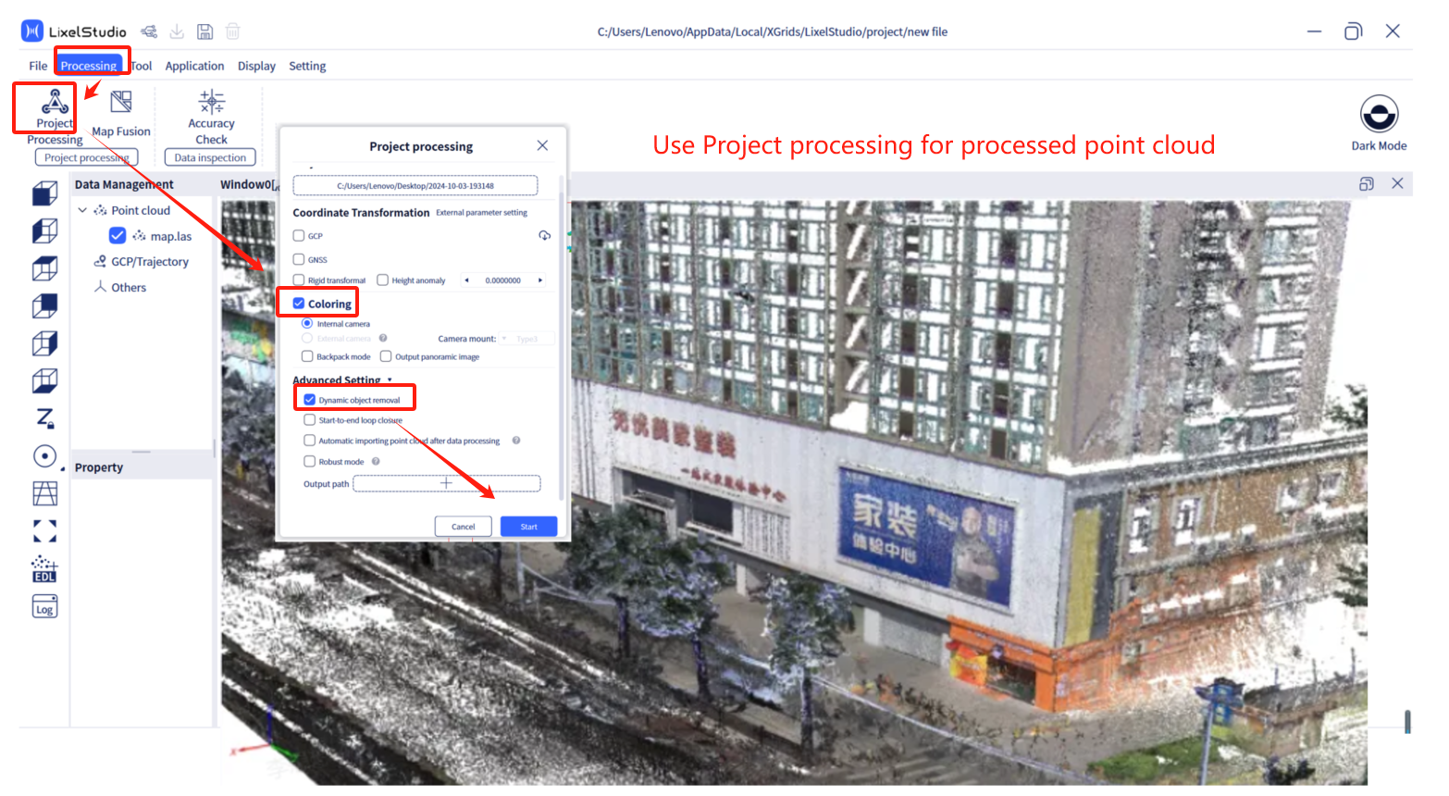
Task: Toggle the EDL shading icon
Action: 44,568
